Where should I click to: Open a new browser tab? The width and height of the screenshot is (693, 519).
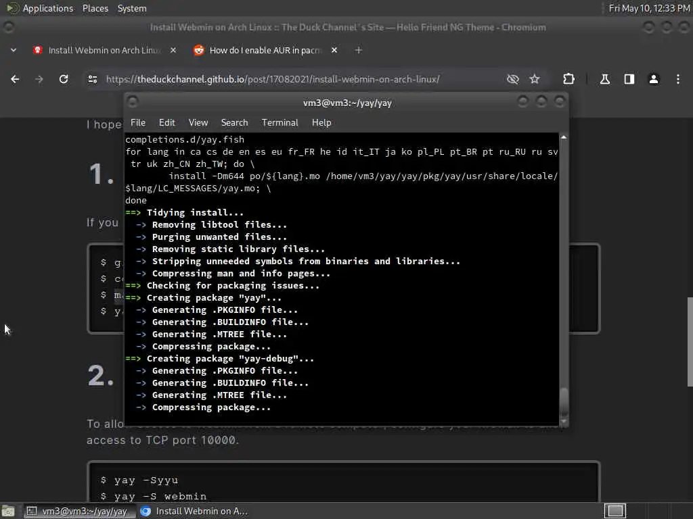(x=359, y=50)
